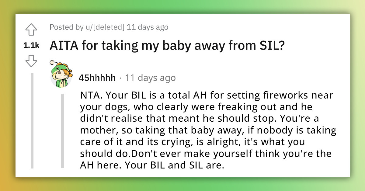Collapse 45hhhhh's comment thread line
Image resolution: width=365 pixels, height=191 pixels.
click(x=62, y=131)
